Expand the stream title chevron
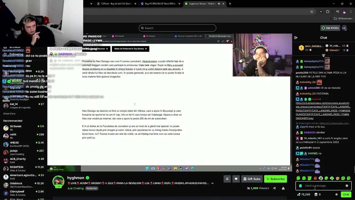Screen dimensions: 355x200 (212, 183)
